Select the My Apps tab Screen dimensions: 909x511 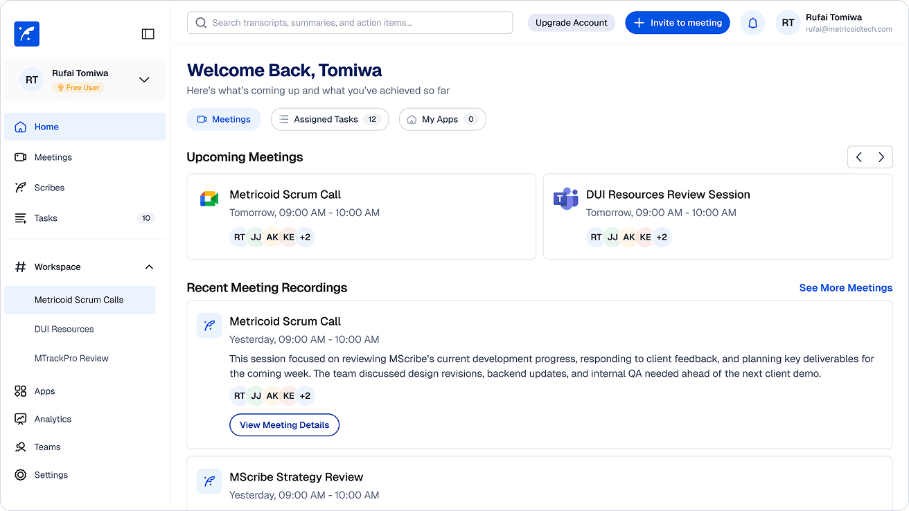[442, 119]
